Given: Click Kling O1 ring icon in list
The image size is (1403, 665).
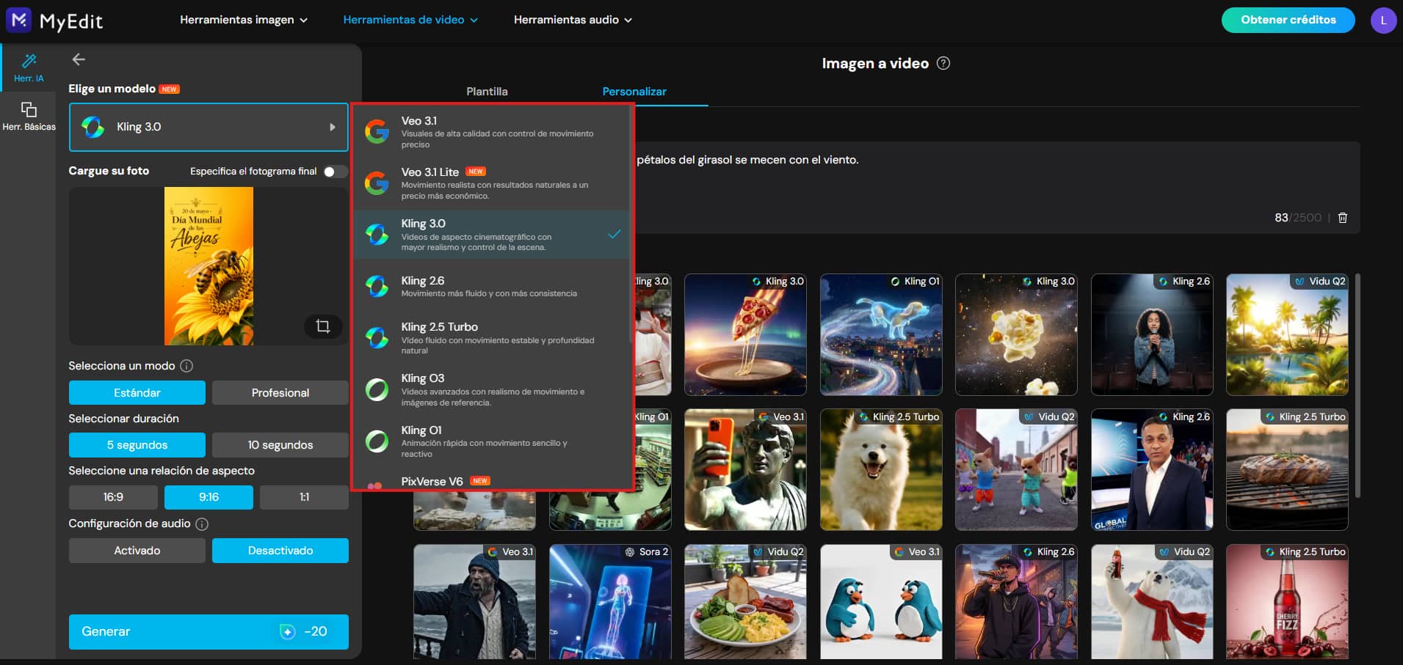Looking at the screenshot, I should pos(377,441).
